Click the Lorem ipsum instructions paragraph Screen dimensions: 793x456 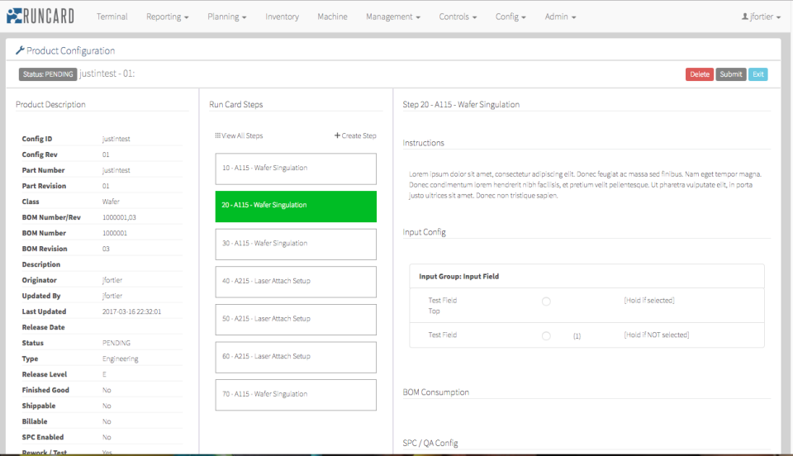585,184
